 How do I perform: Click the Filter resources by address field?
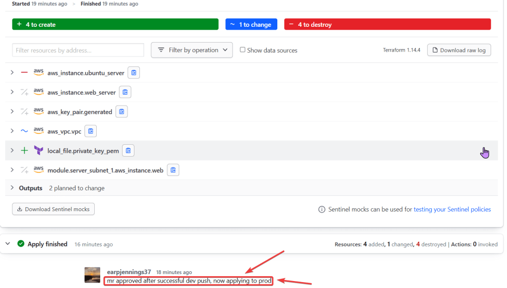coord(78,50)
